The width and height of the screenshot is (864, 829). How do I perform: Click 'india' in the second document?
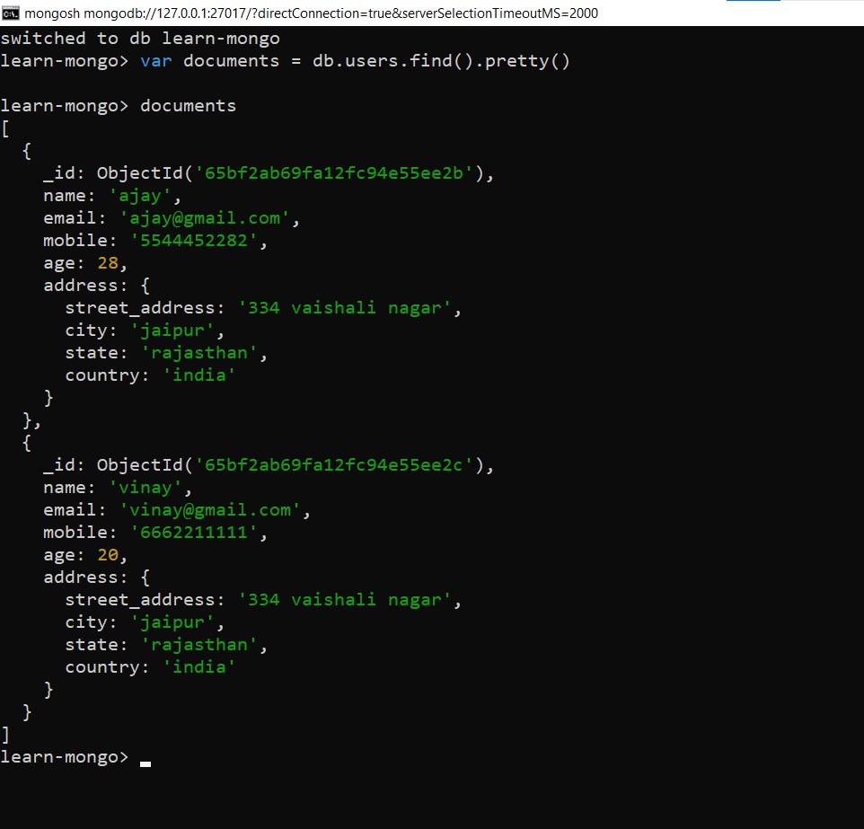pyautogui.click(x=198, y=667)
